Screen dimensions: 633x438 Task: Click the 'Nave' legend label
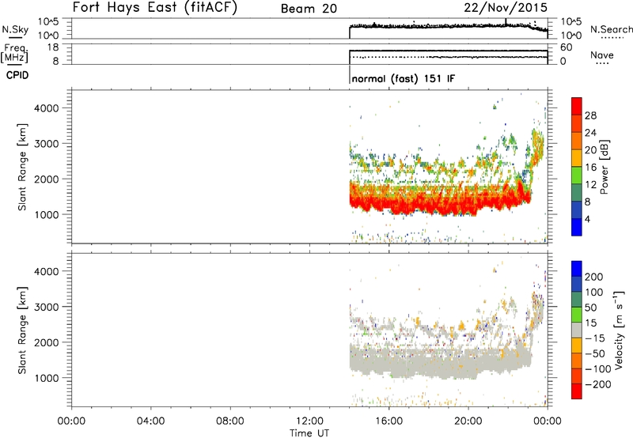pyautogui.click(x=601, y=55)
